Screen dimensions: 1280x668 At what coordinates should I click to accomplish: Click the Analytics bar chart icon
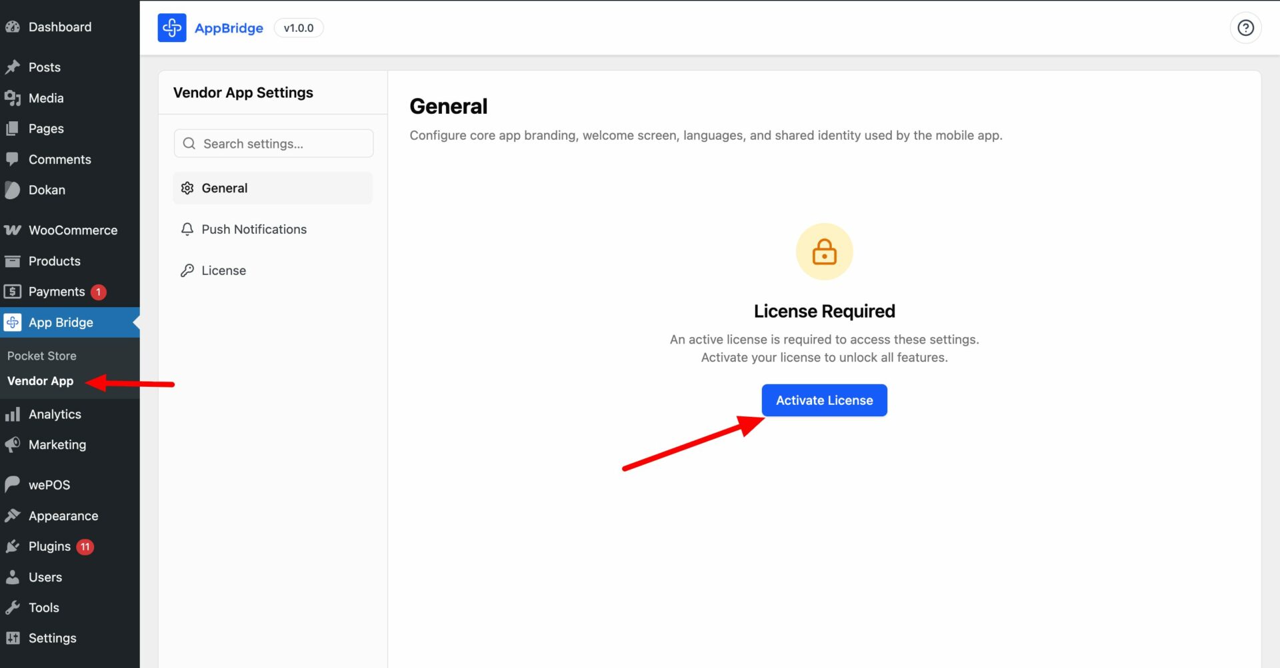click(13, 414)
